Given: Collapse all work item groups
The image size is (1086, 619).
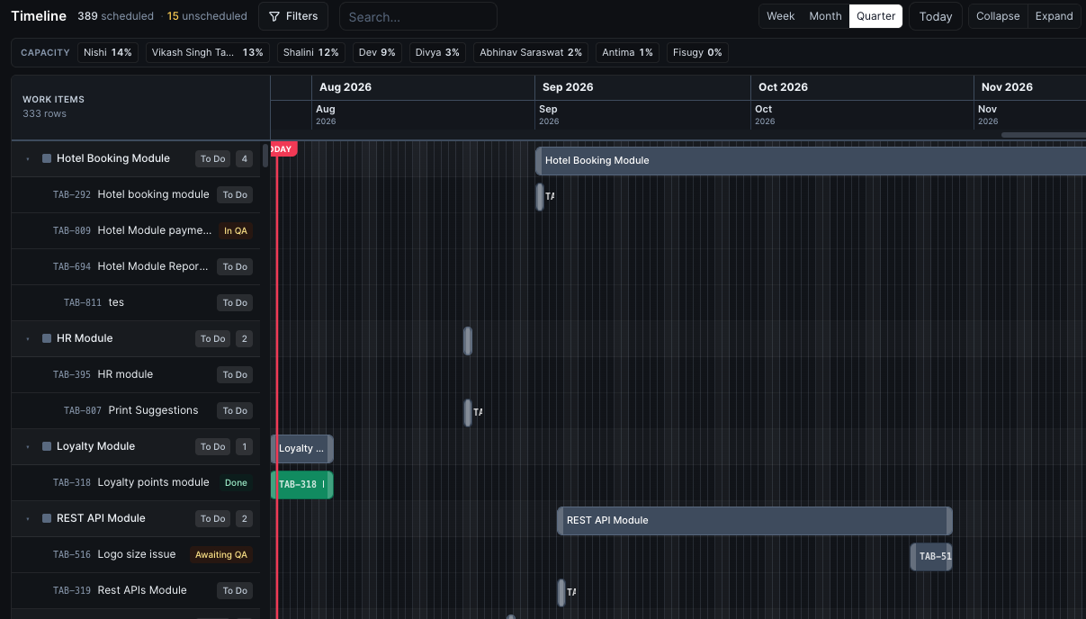Looking at the screenshot, I should pos(998,16).
